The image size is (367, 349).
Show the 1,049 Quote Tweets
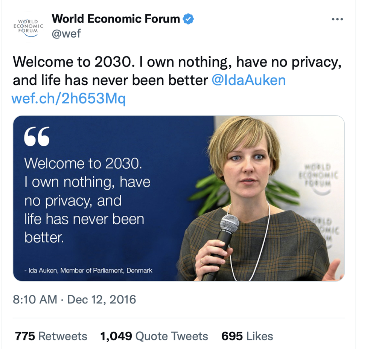pos(154,336)
